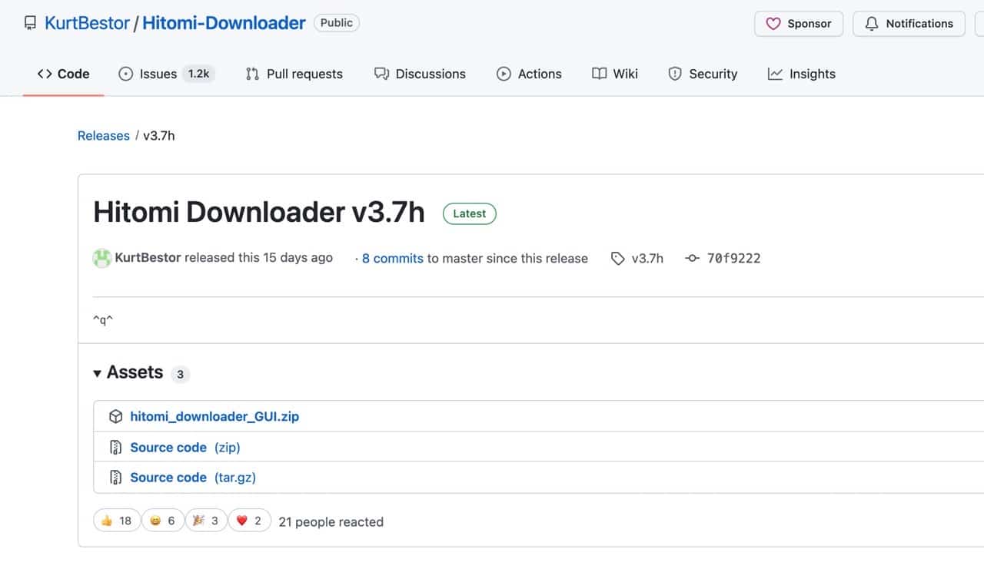Image resolution: width=984 pixels, height=582 pixels.
Task: Click the heart icon in Sponsor button
Action: tap(773, 24)
